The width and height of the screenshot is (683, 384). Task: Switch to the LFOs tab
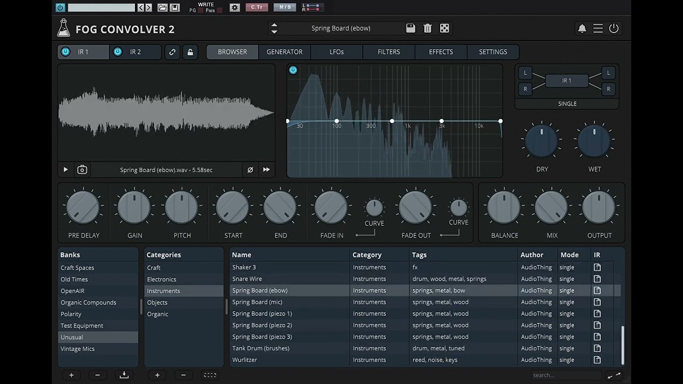(x=337, y=52)
